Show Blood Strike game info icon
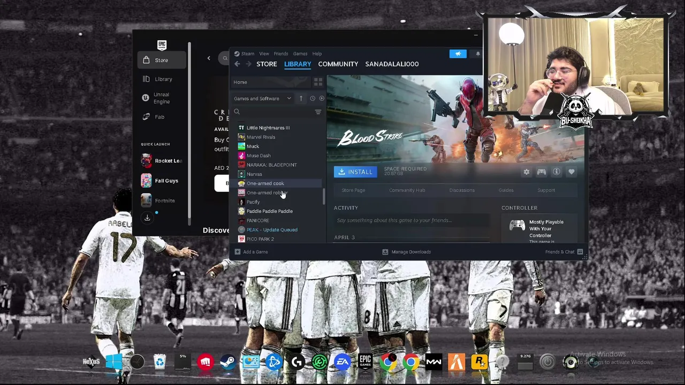685x385 pixels. [557, 172]
